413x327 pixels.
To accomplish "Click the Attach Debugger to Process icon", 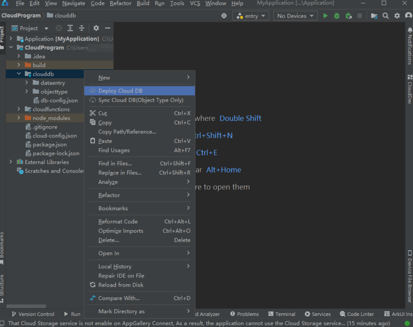I will tap(348, 16).
